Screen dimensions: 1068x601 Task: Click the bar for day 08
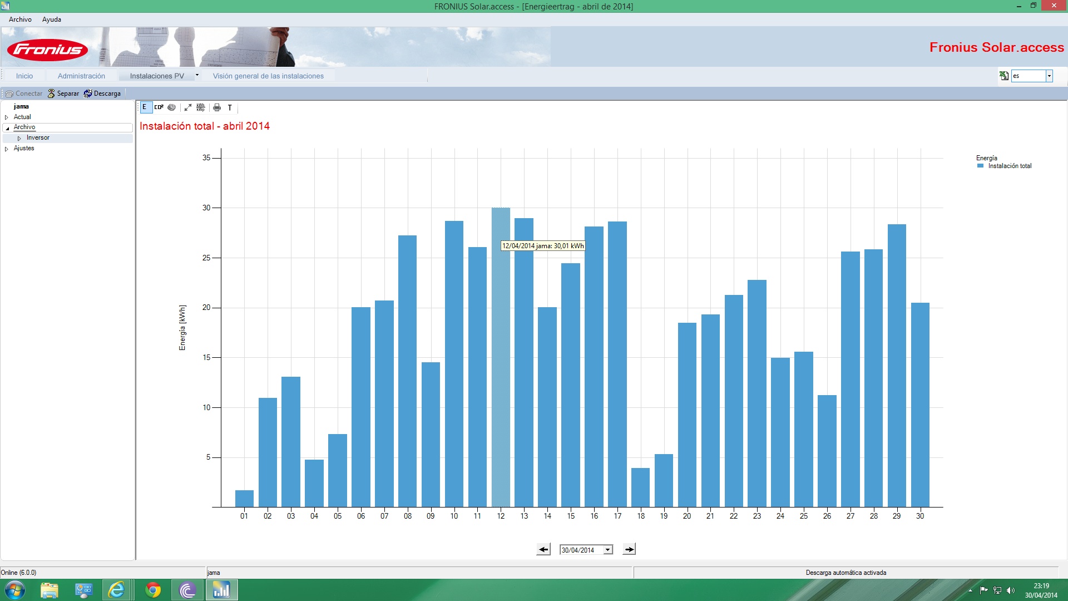407,371
